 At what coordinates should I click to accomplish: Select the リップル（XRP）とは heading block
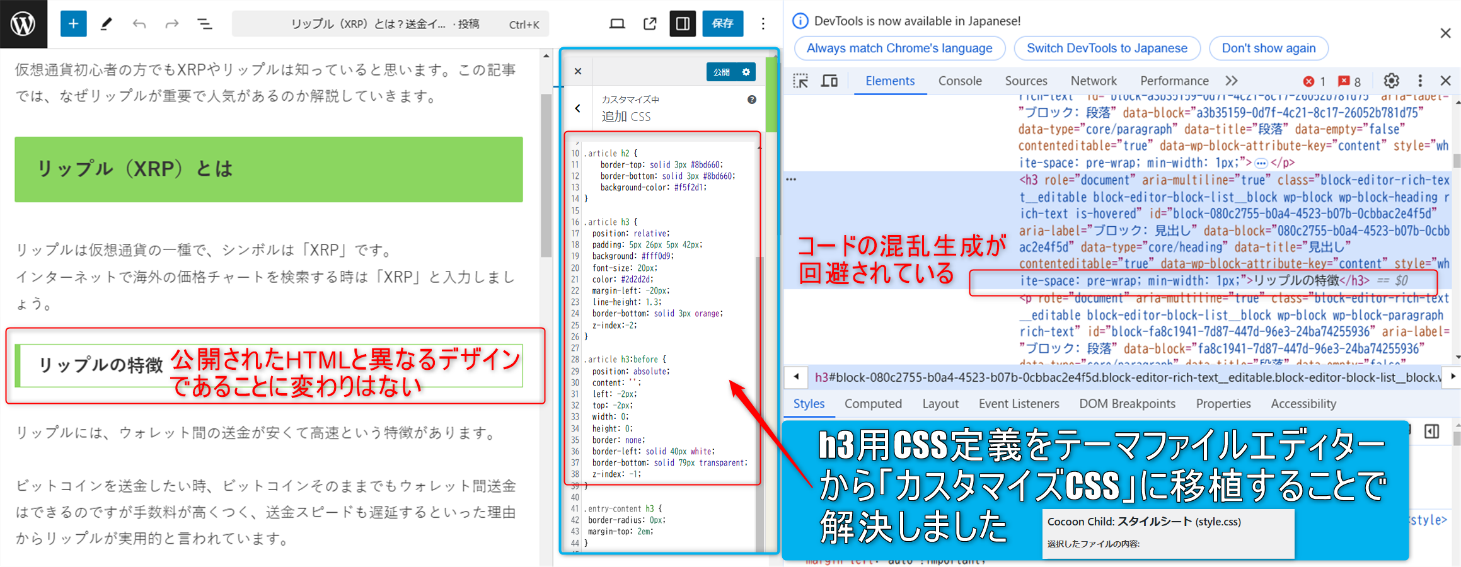269,169
